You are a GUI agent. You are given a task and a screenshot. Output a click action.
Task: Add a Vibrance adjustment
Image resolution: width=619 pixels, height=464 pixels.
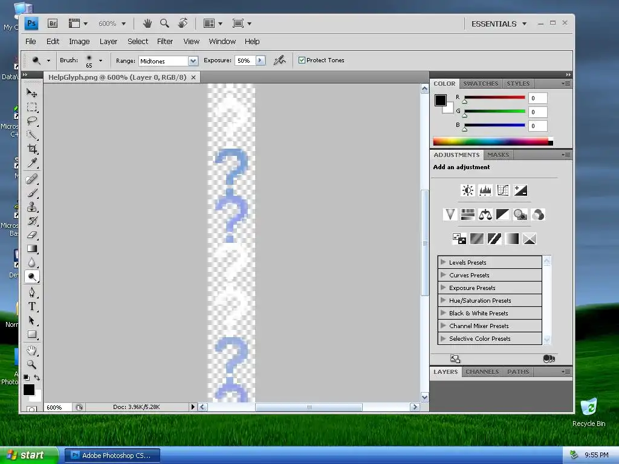(x=450, y=214)
